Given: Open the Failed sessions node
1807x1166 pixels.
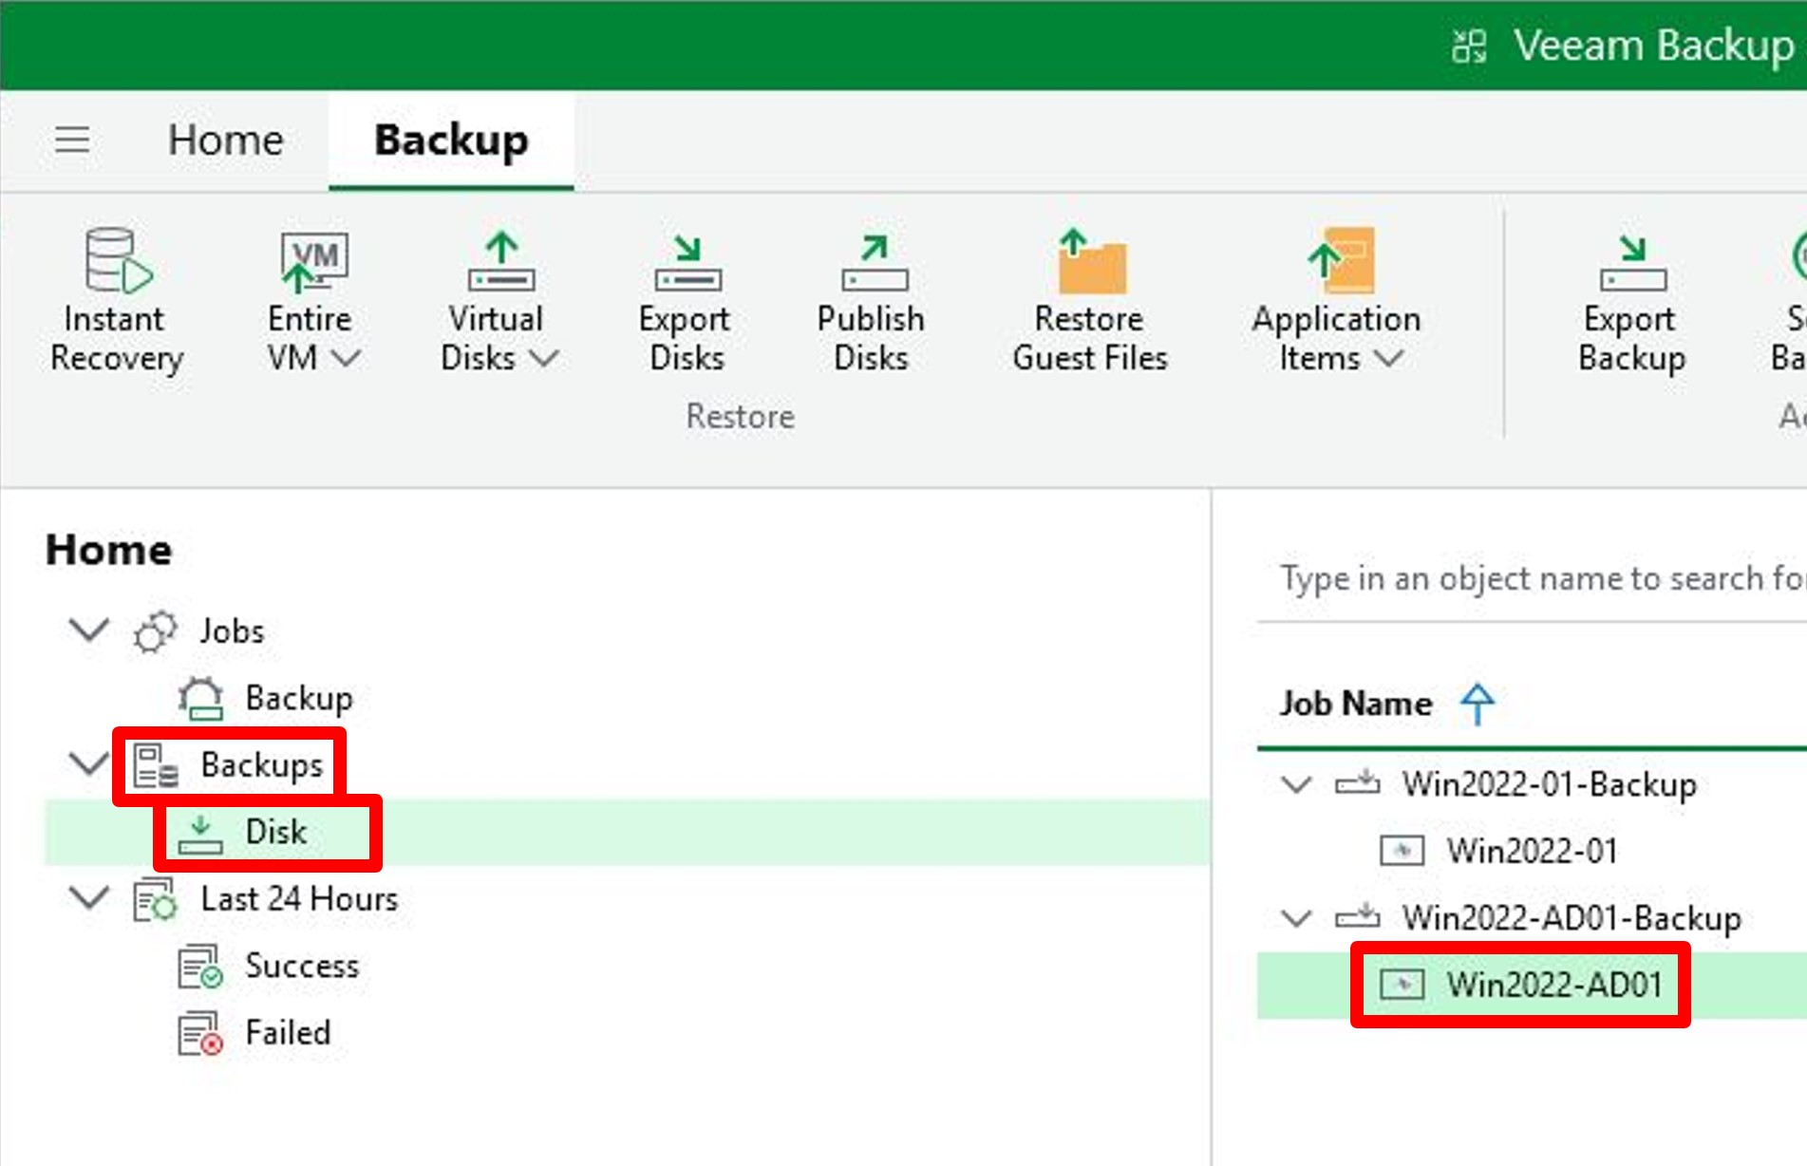Looking at the screenshot, I should (288, 1032).
